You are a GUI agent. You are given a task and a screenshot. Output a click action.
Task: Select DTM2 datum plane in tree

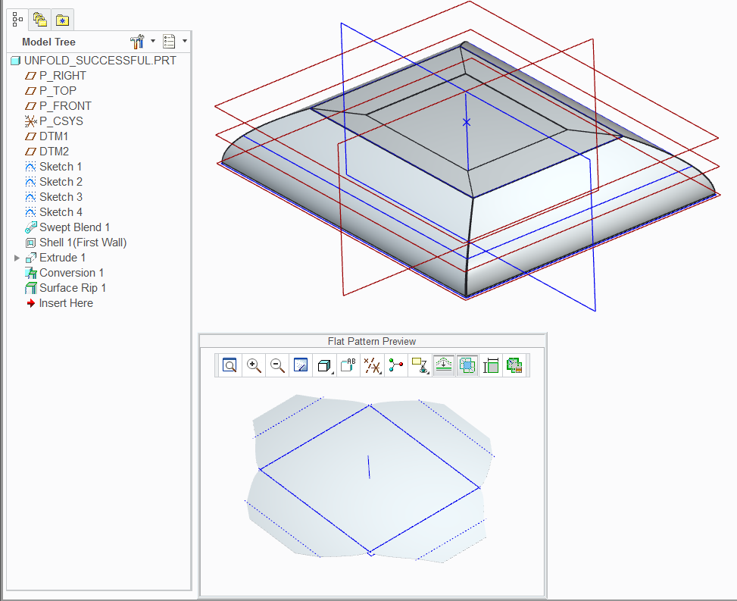47,152
